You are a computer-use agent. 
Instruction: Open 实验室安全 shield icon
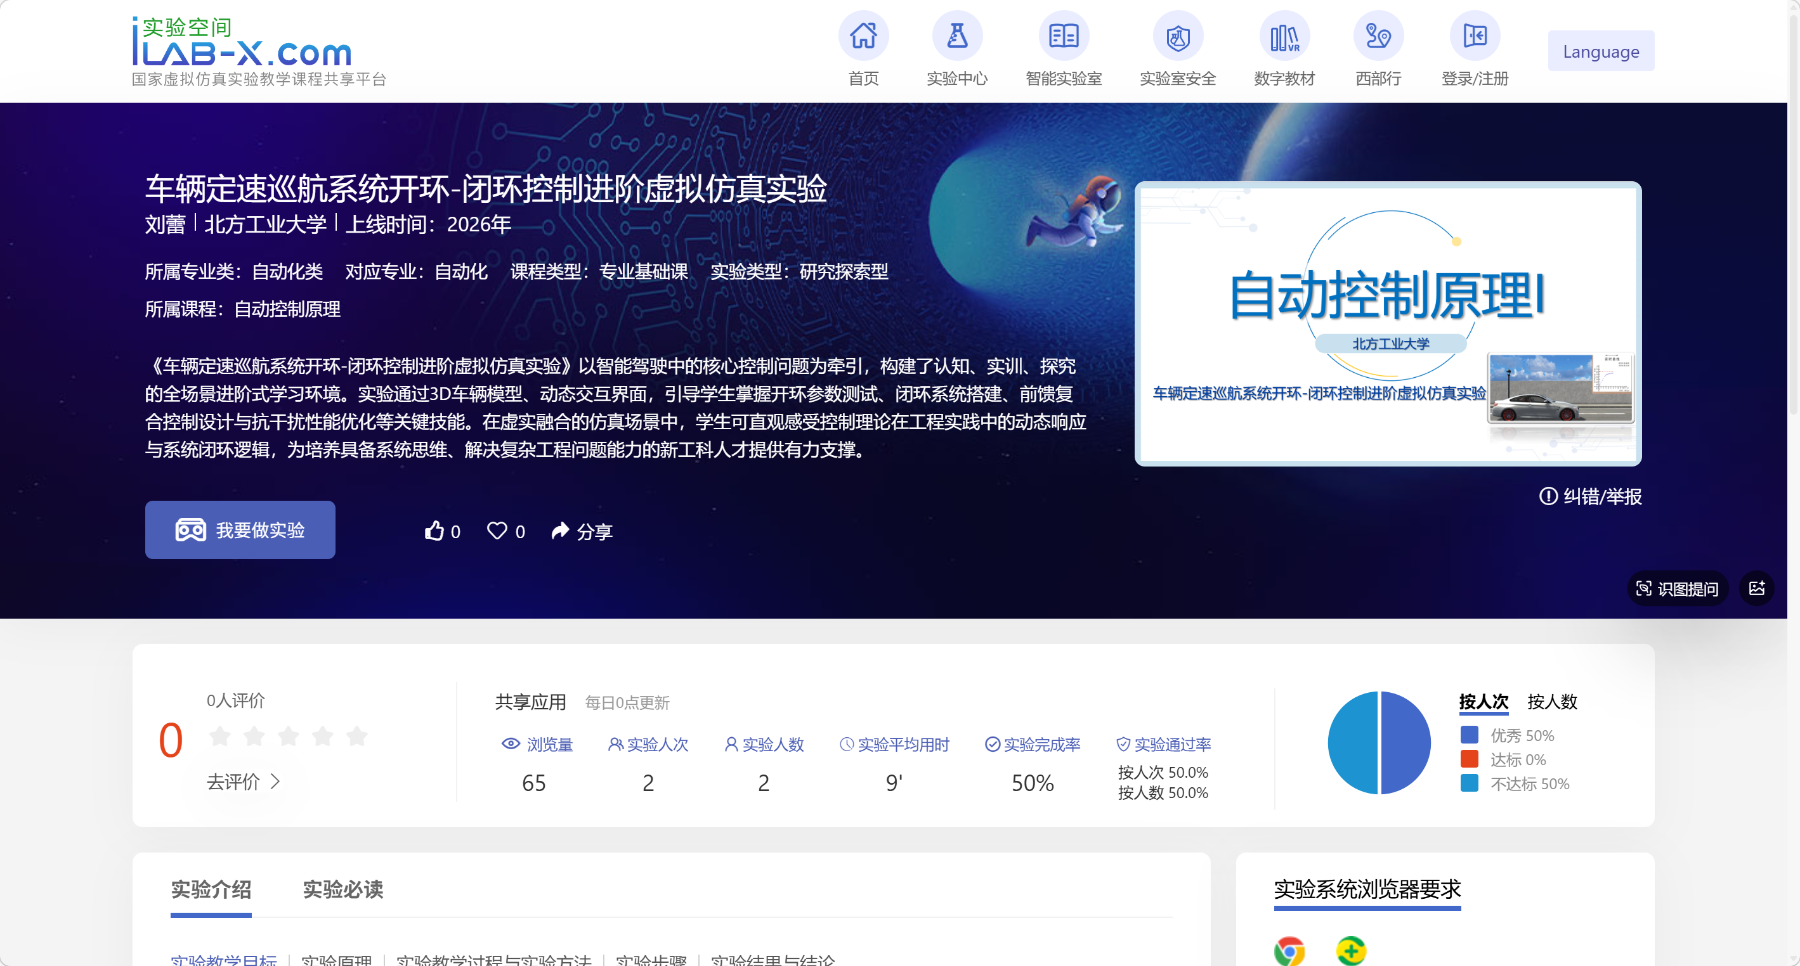[1177, 36]
